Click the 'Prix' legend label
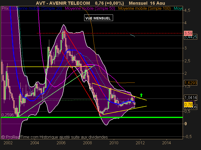The width and height of the screenshot is (201, 150). tap(5, 8)
